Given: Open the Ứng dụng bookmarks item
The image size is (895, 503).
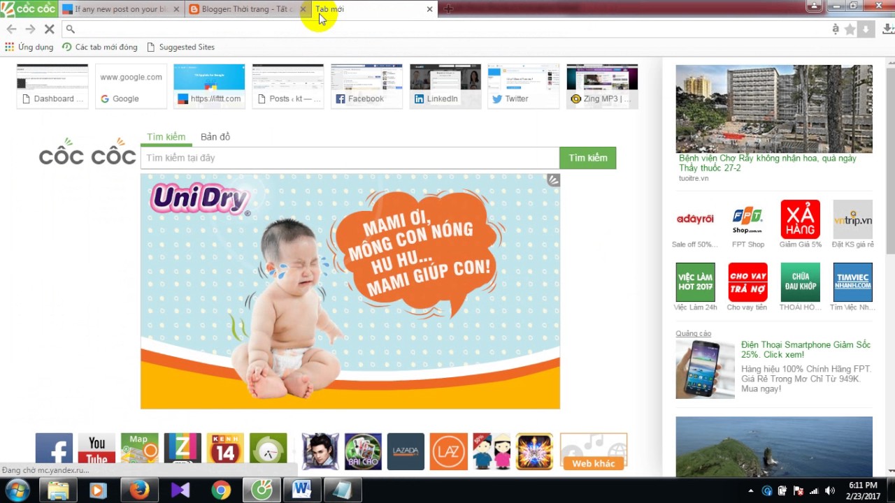Looking at the screenshot, I should 29,47.
